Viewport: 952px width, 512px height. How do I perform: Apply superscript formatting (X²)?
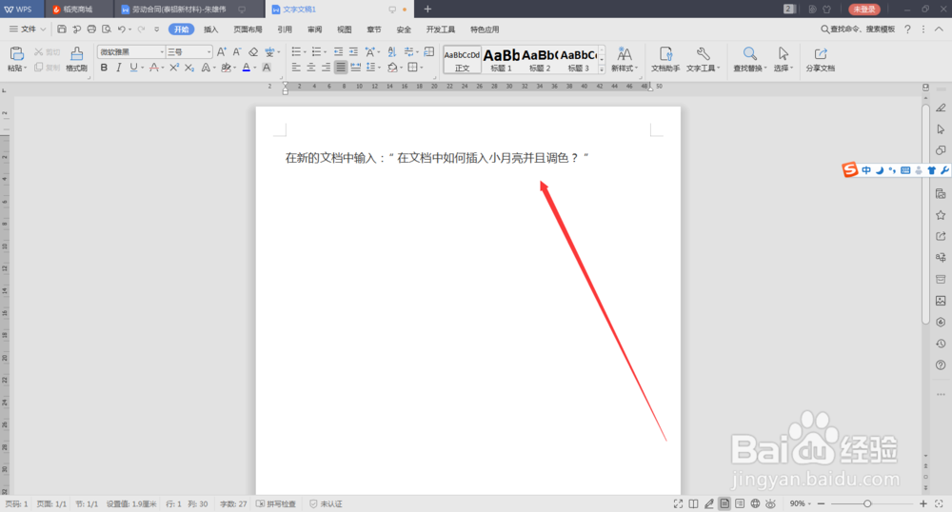coord(174,68)
